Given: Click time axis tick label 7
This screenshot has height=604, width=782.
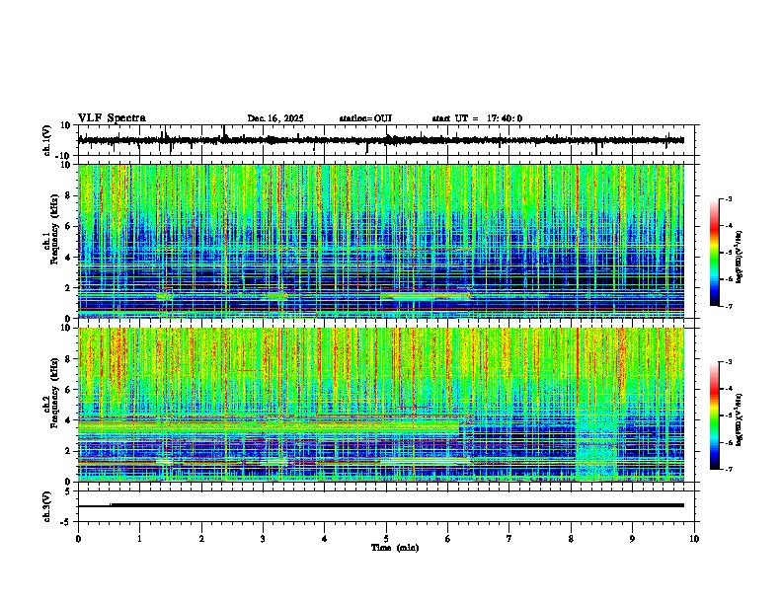Looking at the screenshot, I should [509, 539].
